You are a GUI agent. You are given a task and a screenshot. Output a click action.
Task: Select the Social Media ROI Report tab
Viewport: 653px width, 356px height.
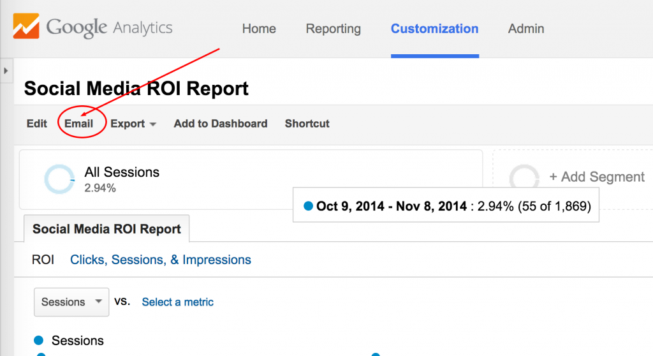pos(106,228)
